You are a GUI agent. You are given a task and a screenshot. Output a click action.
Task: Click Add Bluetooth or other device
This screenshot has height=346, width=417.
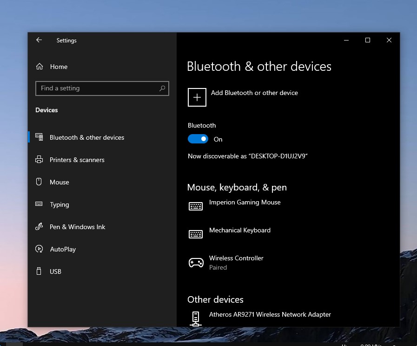(254, 93)
